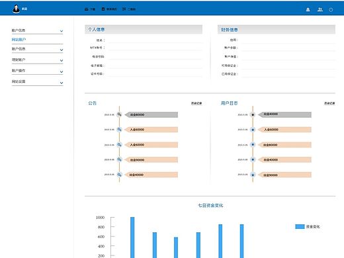Click the 账户净值 field label
The width and height of the screenshot is (344, 258).
tap(231, 56)
